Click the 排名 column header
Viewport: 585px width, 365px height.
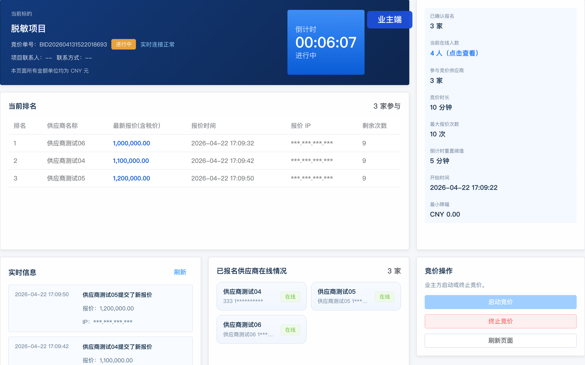[20, 126]
